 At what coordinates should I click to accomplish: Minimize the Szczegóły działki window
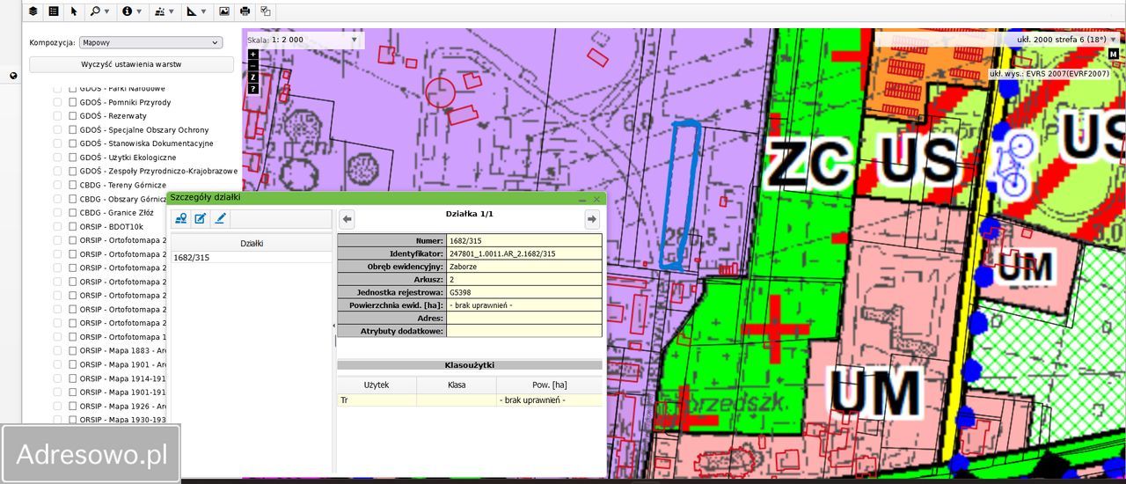tap(582, 200)
